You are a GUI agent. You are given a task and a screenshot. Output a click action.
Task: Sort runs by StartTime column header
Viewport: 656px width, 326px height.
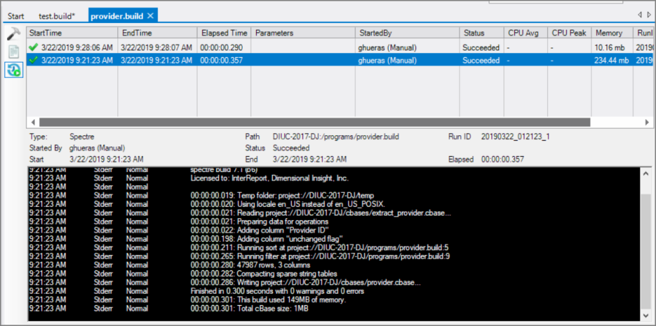(x=71, y=33)
